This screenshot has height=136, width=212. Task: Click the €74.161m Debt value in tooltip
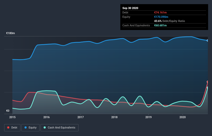point(161,12)
